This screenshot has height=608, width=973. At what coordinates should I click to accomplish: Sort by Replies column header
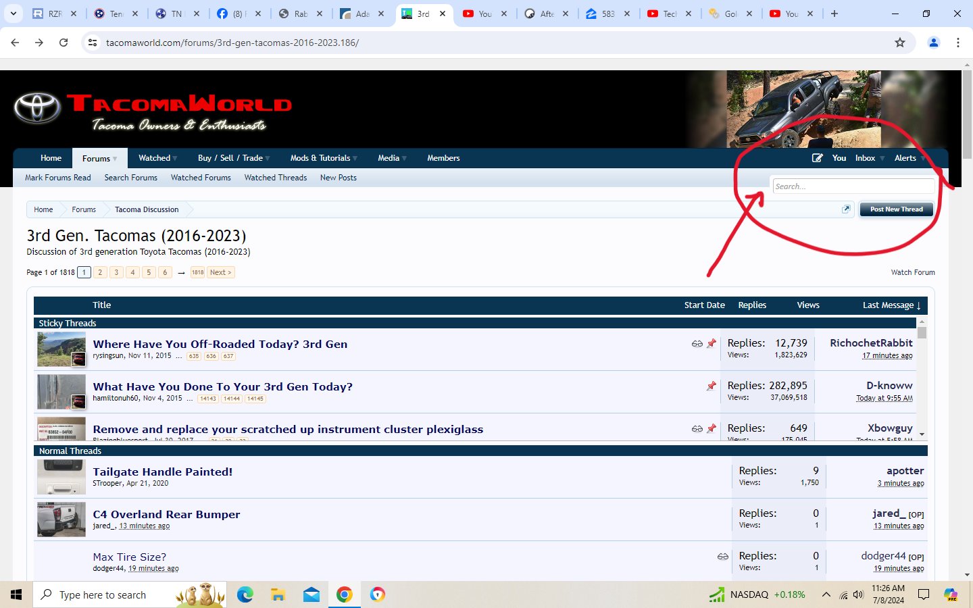coord(752,305)
